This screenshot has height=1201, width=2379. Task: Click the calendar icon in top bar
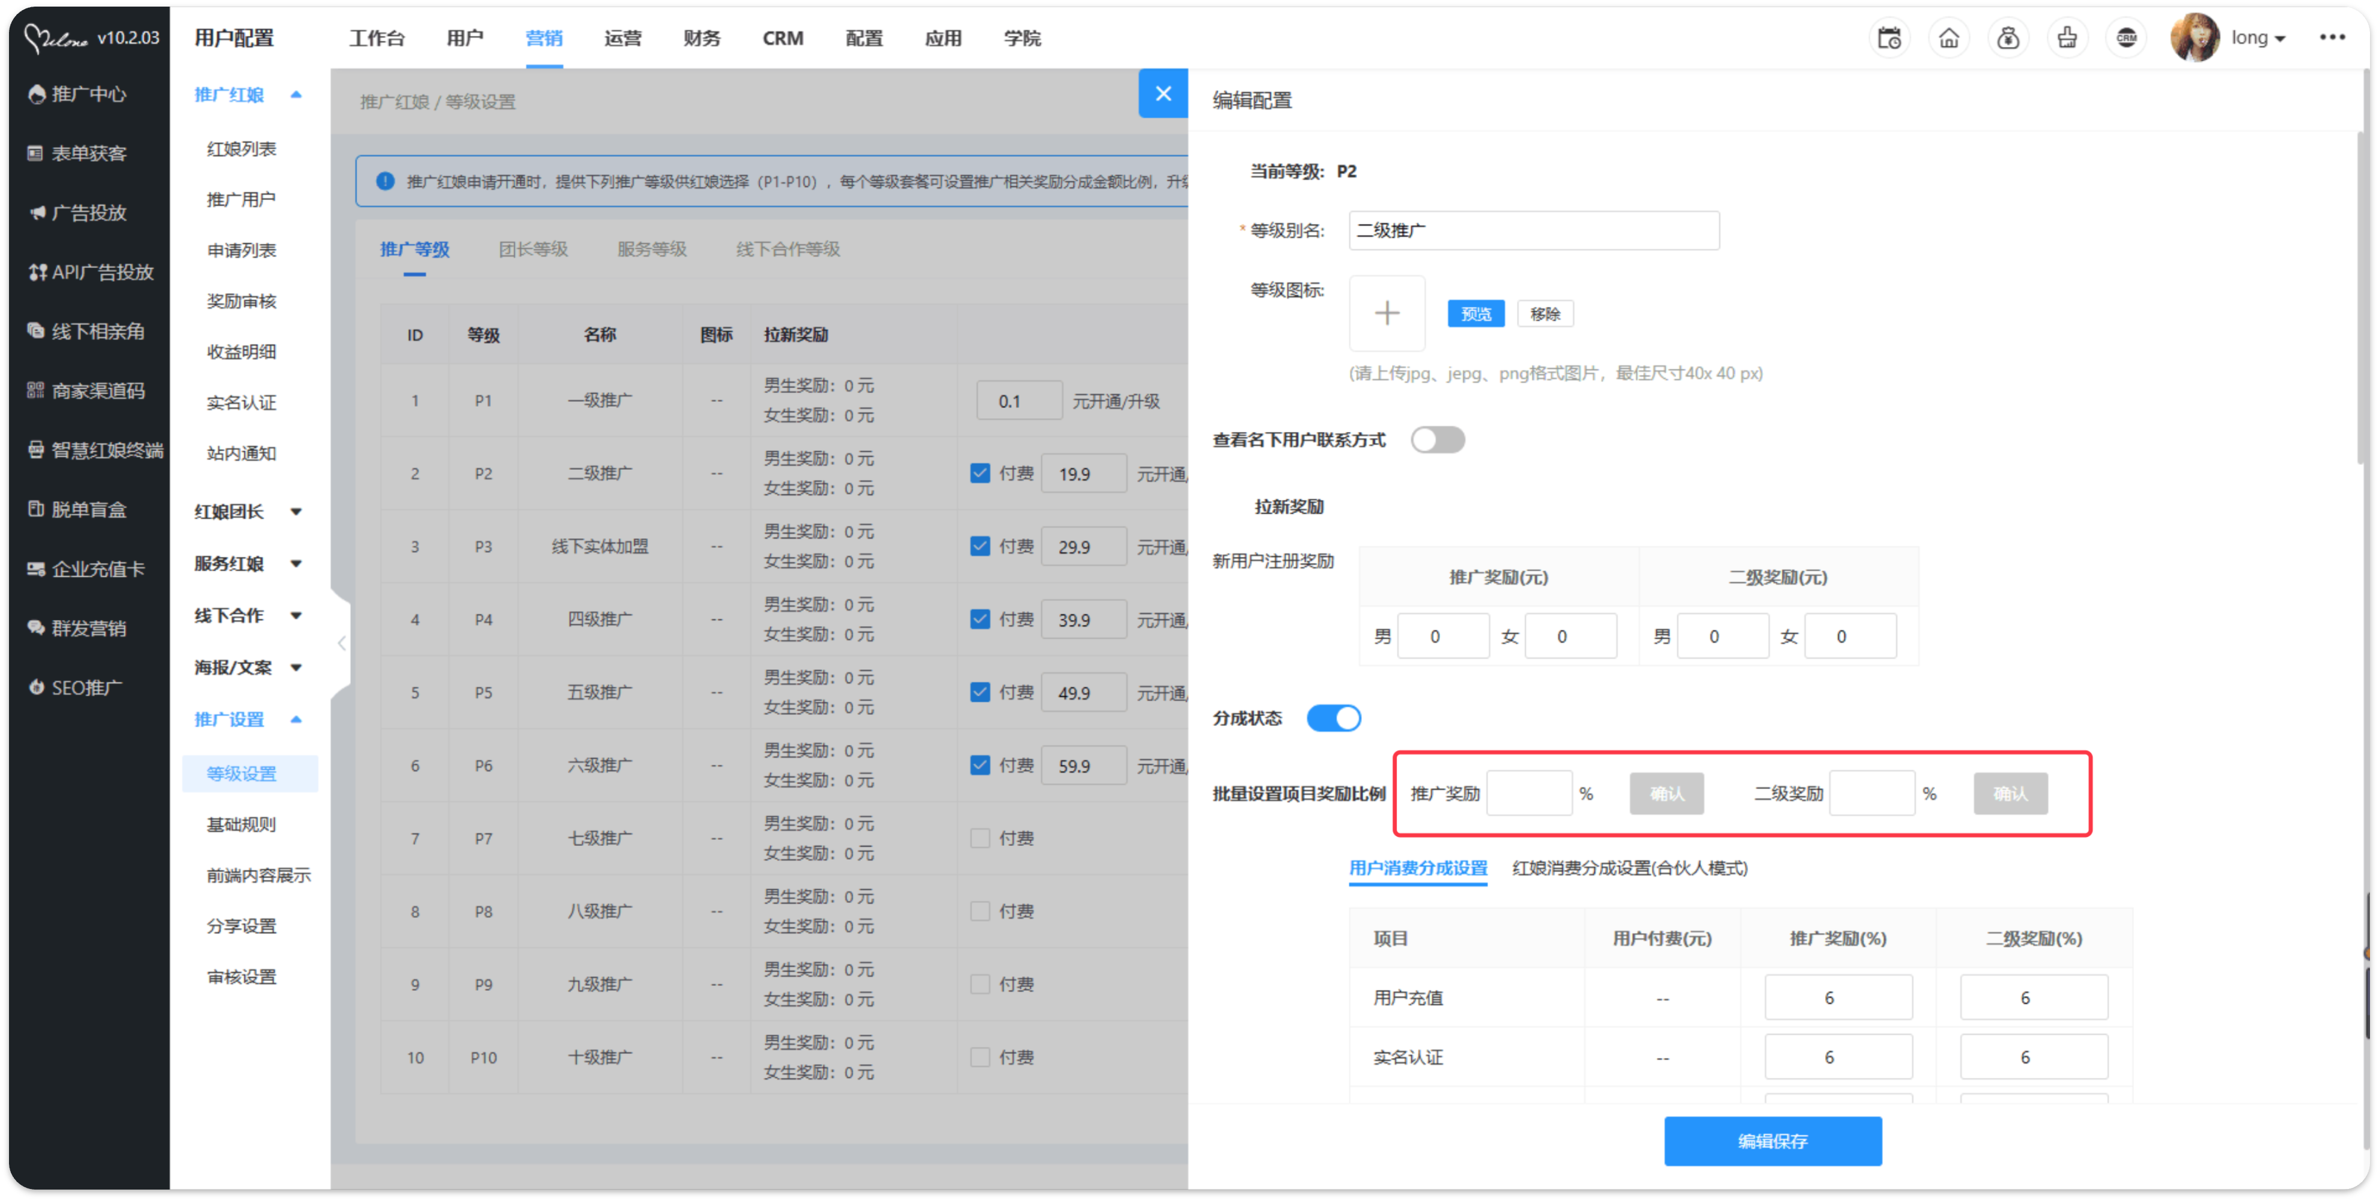(1889, 38)
